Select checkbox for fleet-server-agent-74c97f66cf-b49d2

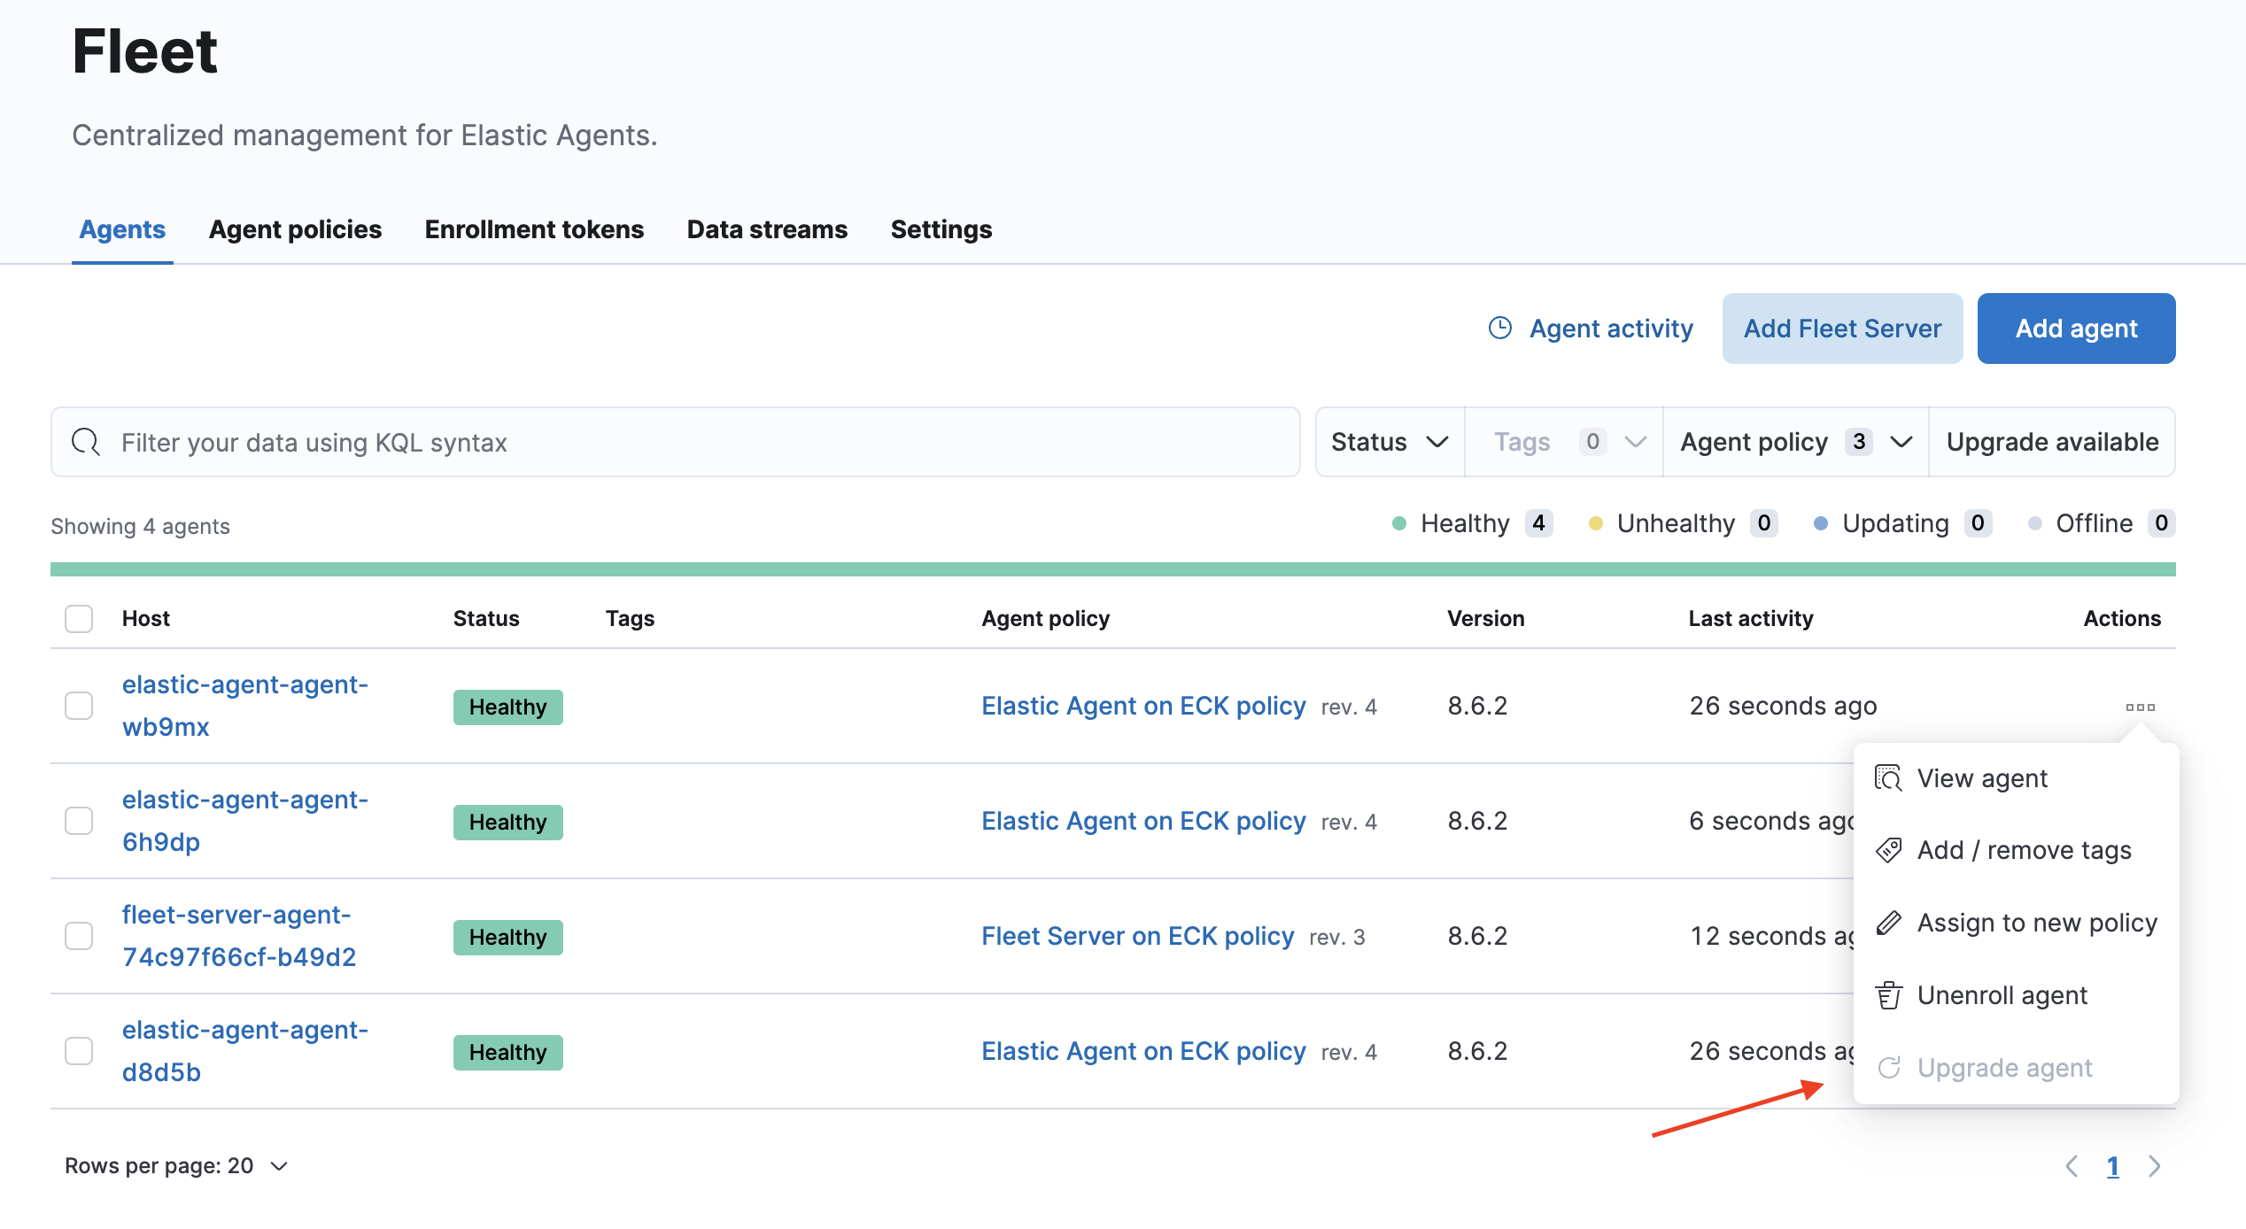point(79,936)
